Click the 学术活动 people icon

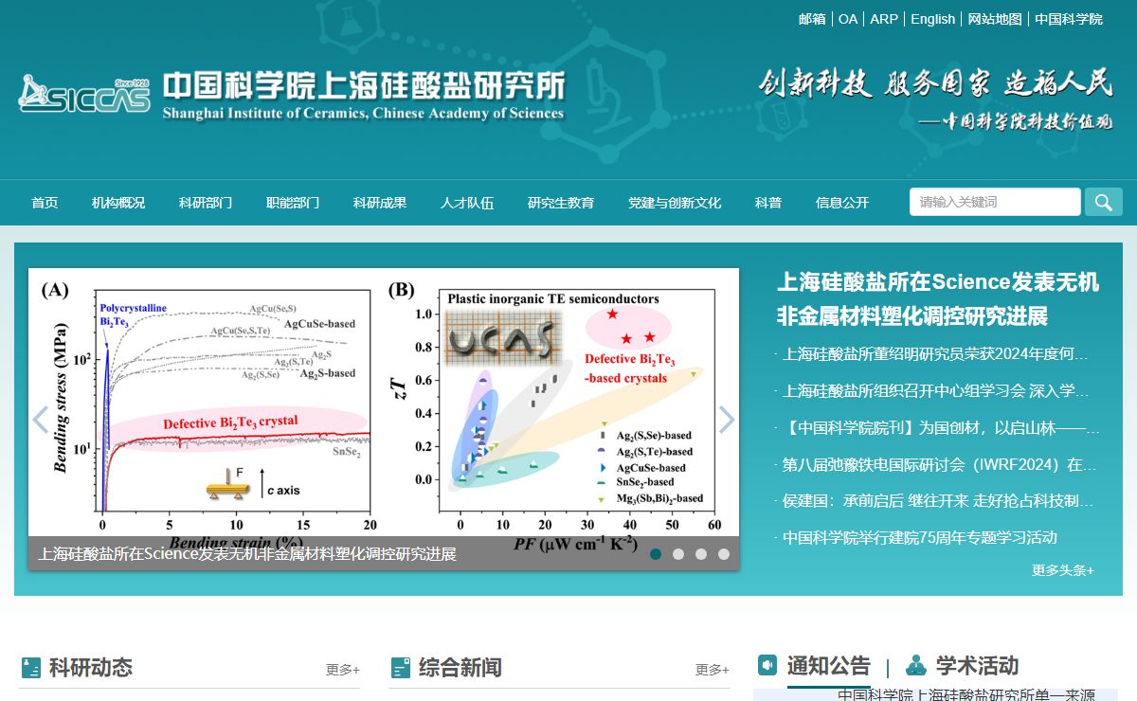click(916, 665)
